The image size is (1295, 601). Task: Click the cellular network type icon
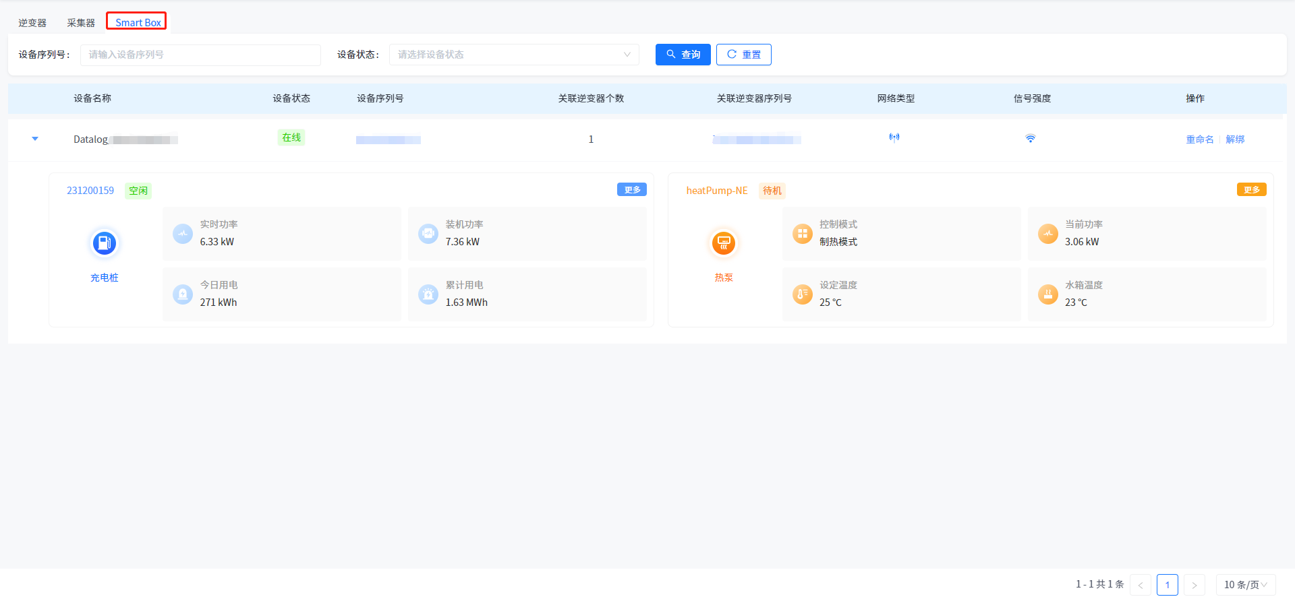894,138
